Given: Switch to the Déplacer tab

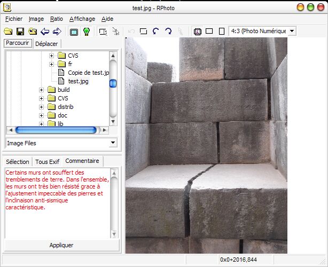Looking at the screenshot, I should [x=46, y=44].
